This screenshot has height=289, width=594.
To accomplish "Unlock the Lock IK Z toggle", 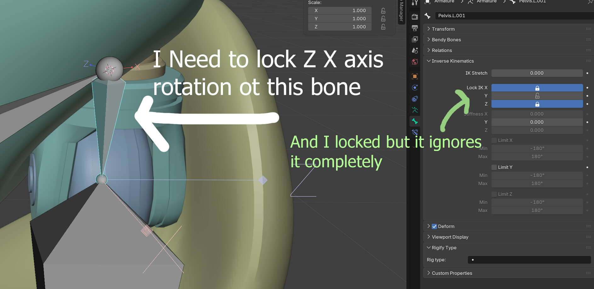I will pyautogui.click(x=537, y=104).
